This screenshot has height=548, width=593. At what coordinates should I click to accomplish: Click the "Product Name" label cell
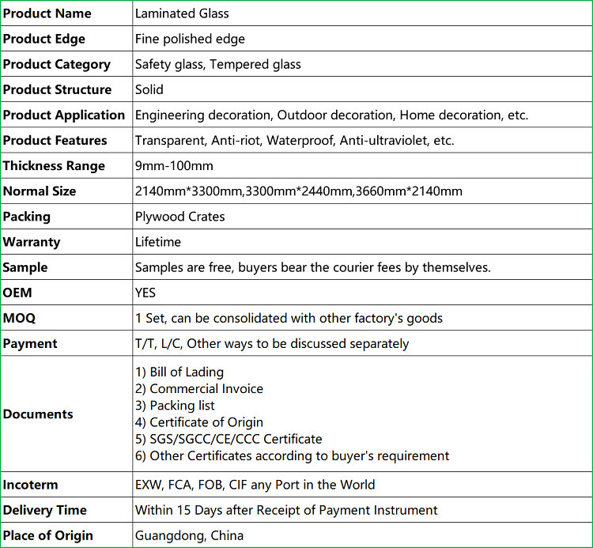47,13
